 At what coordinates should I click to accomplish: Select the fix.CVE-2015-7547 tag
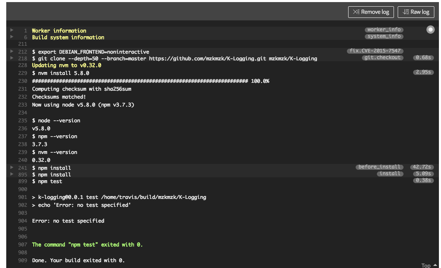coord(375,51)
